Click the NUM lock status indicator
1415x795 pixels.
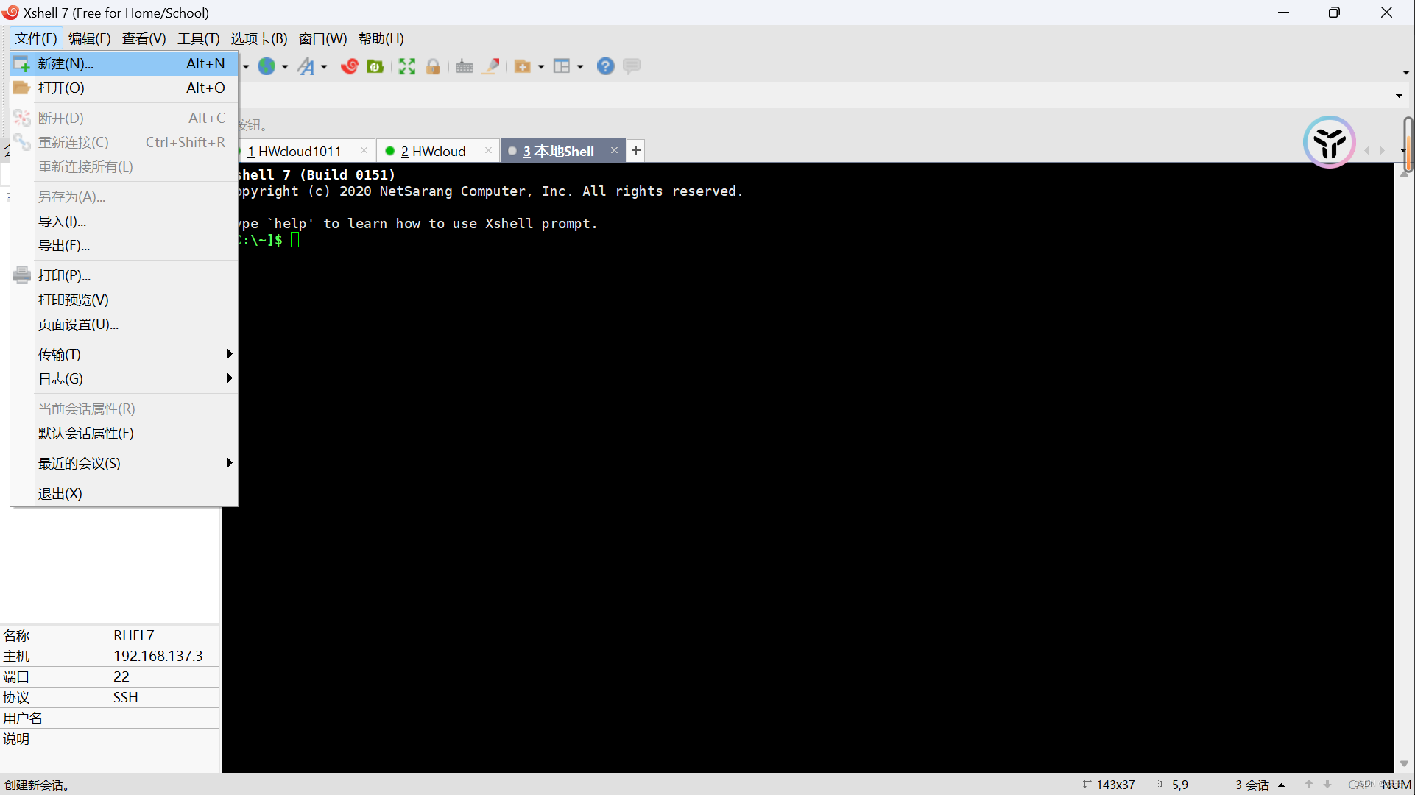pyautogui.click(x=1397, y=785)
